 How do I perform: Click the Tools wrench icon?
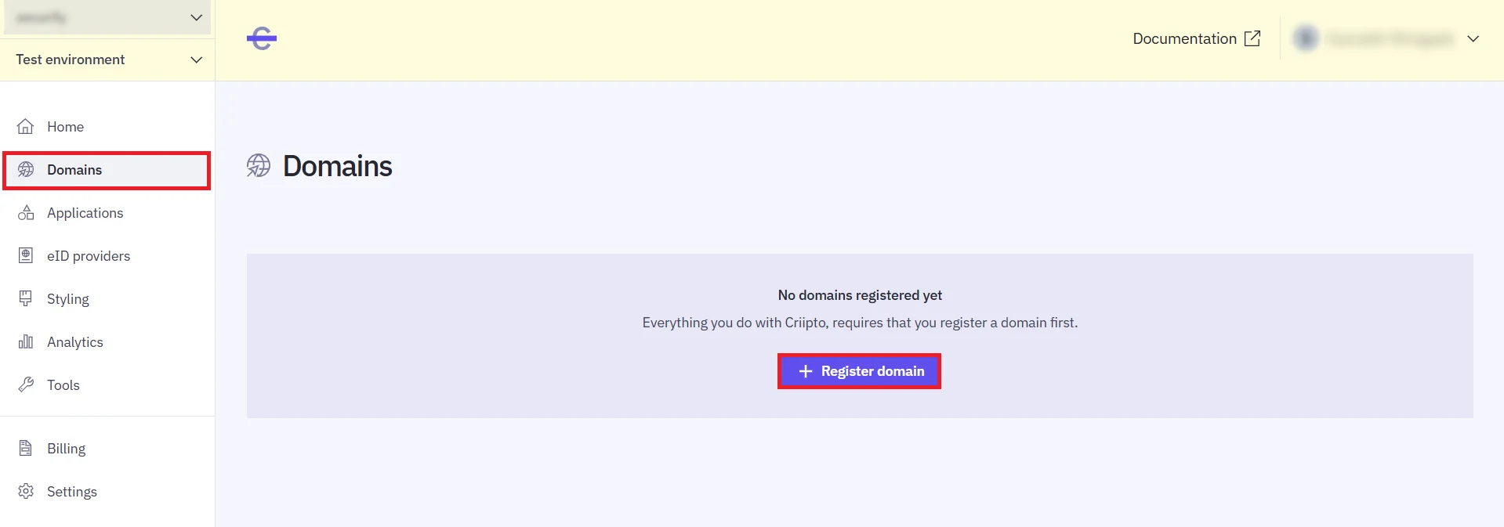click(26, 384)
